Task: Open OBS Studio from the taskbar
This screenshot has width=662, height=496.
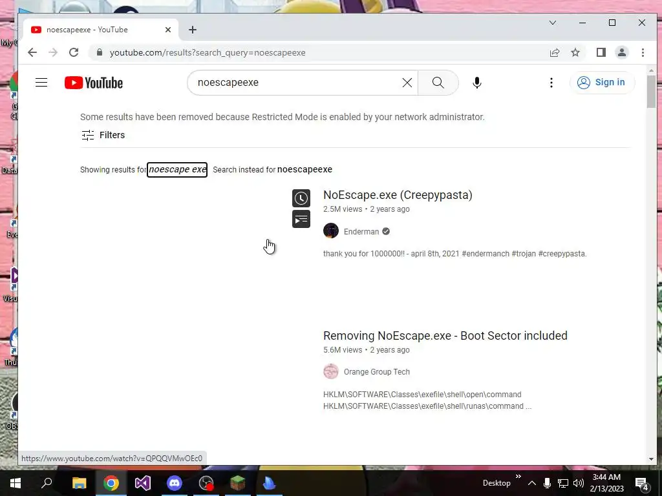Action: (206, 483)
